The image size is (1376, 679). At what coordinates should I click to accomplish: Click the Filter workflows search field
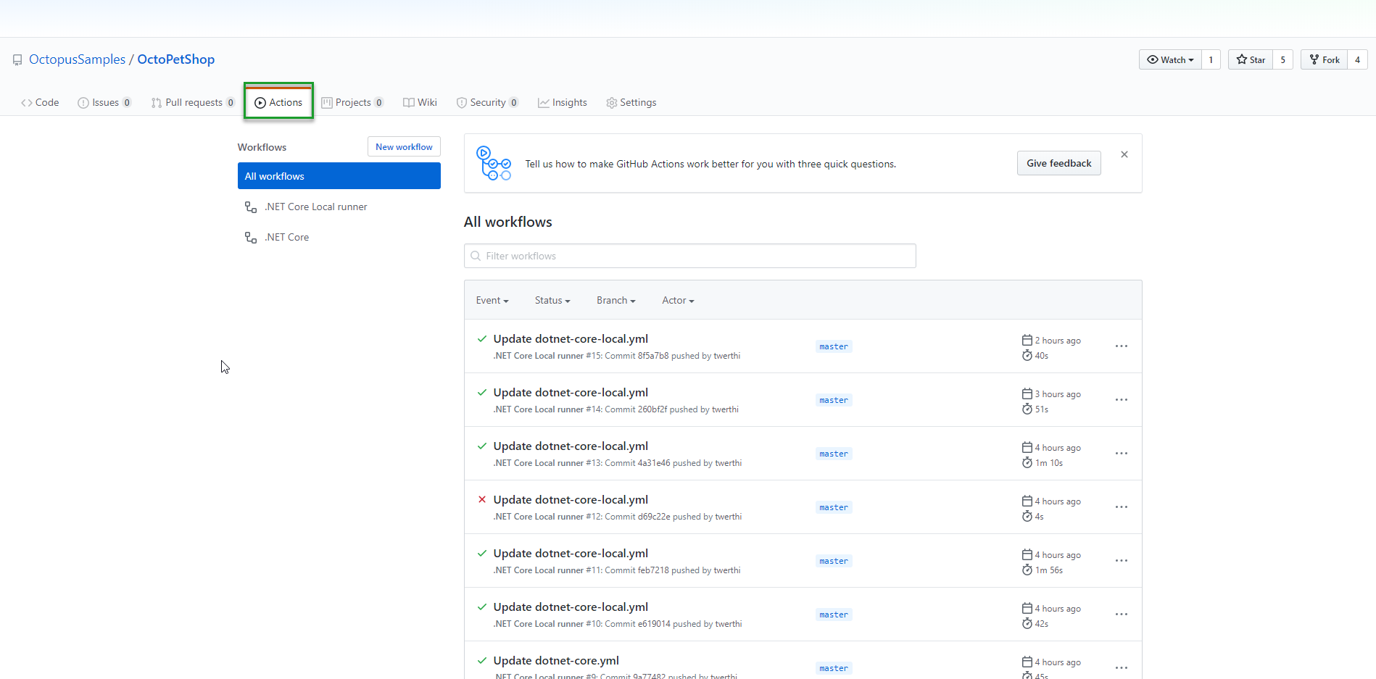pyautogui.click(x=689, y=256)
